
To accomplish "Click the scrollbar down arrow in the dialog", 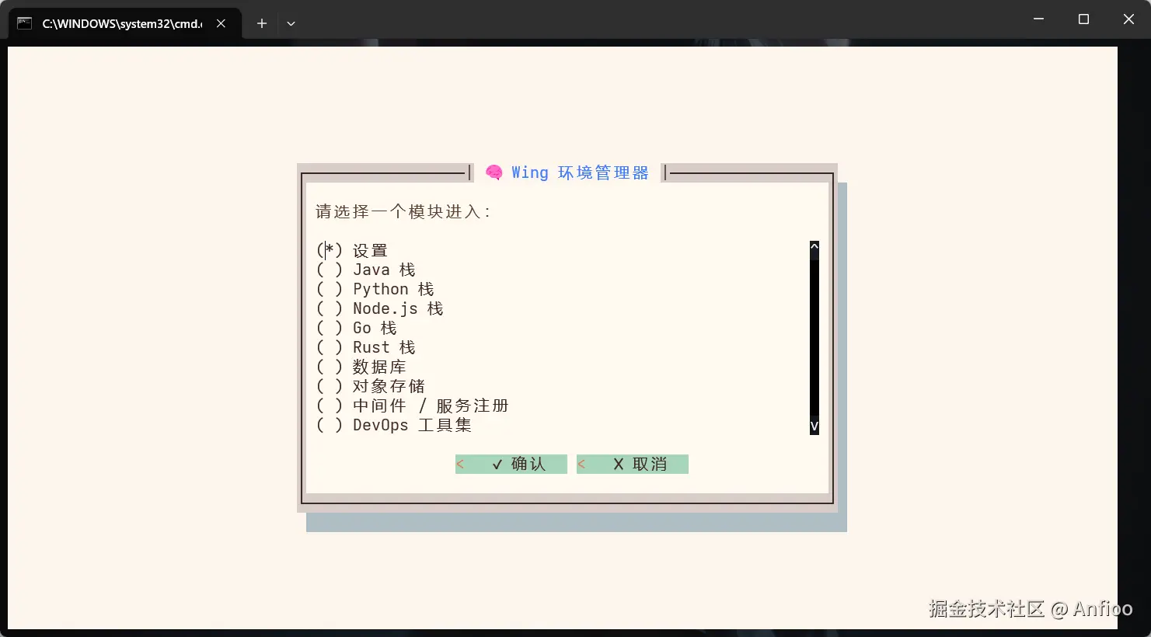I will pos(814,426).
